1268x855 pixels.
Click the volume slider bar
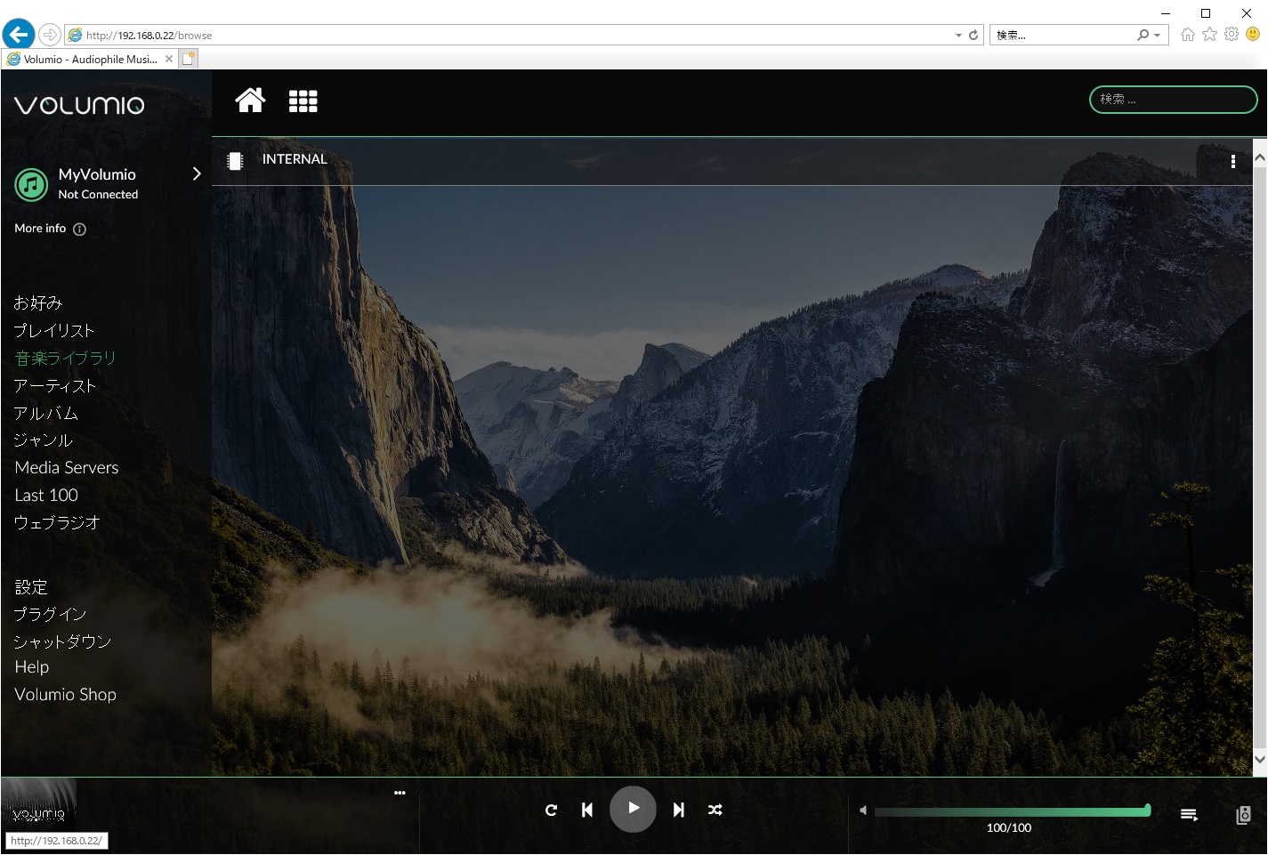[1012, 811]
